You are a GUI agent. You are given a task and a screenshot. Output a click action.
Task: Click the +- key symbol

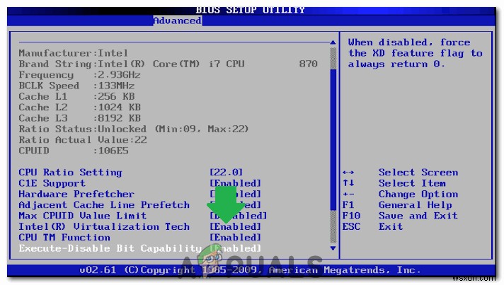(348, 194)
